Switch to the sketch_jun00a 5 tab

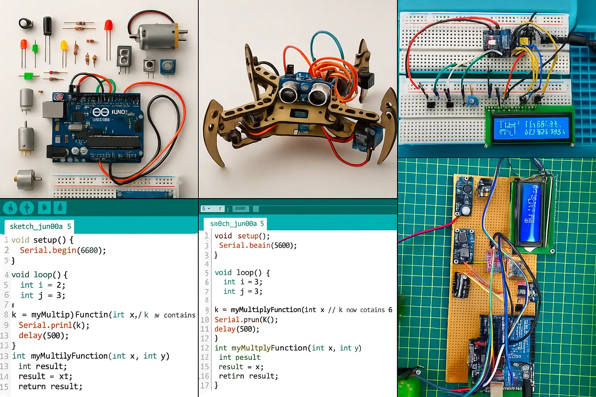pyautogui.click(x=39, y=226)
